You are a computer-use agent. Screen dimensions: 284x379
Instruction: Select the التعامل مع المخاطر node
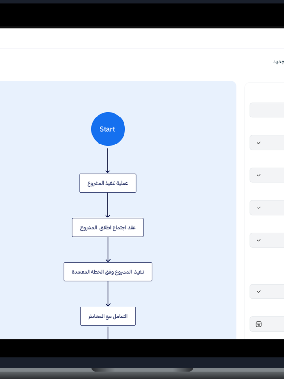pyautogui.click(x=108, y=316)
